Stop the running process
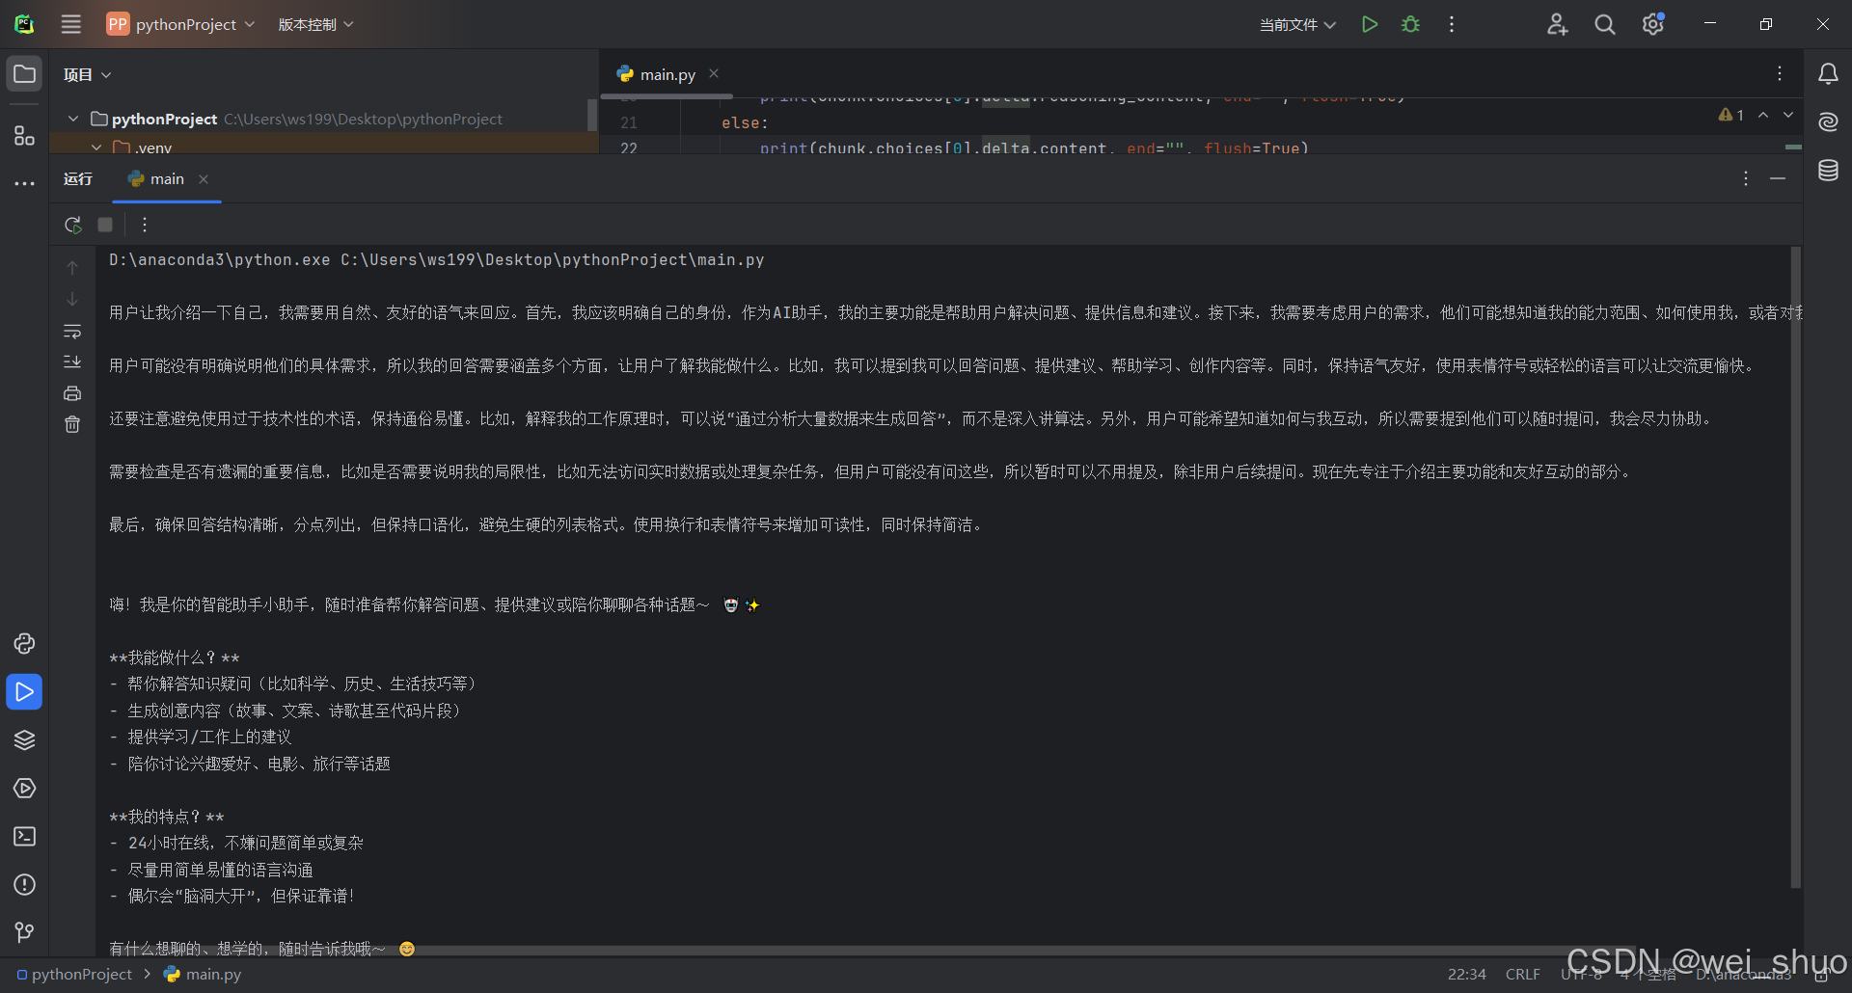The width and height of the screenshot is (1852, 993). (105, 225)
